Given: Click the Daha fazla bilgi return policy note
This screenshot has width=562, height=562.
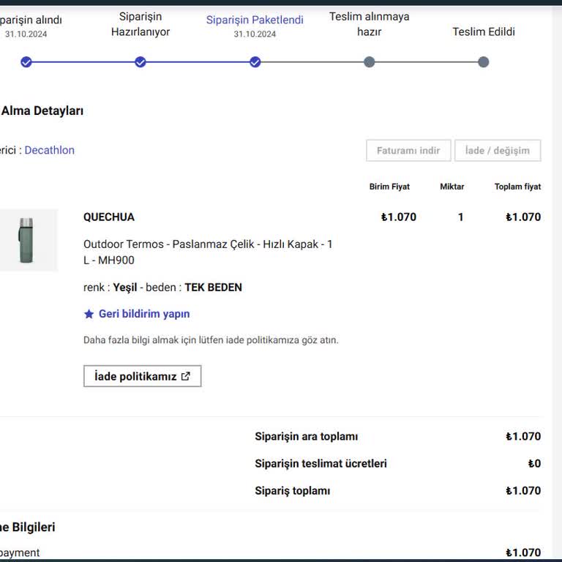Looking at the screenshot, I should click(211, 340).
